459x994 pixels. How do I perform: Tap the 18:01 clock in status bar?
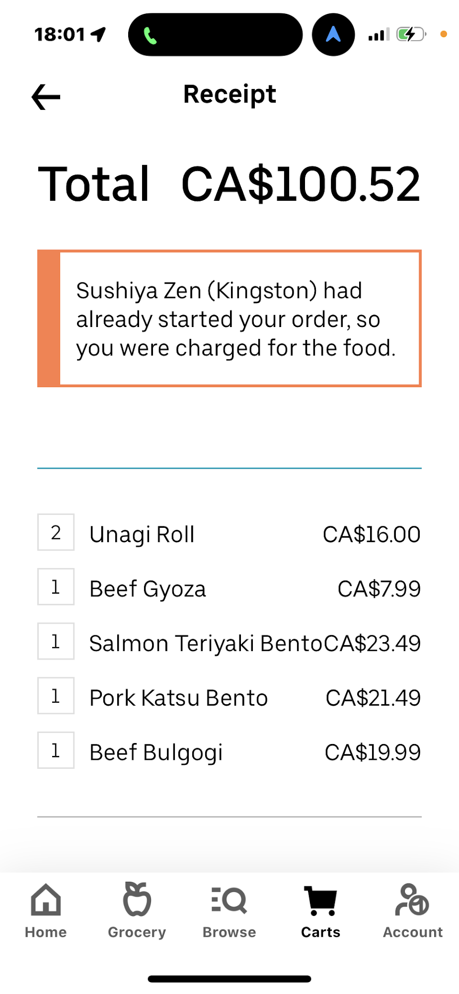(60, 35)
